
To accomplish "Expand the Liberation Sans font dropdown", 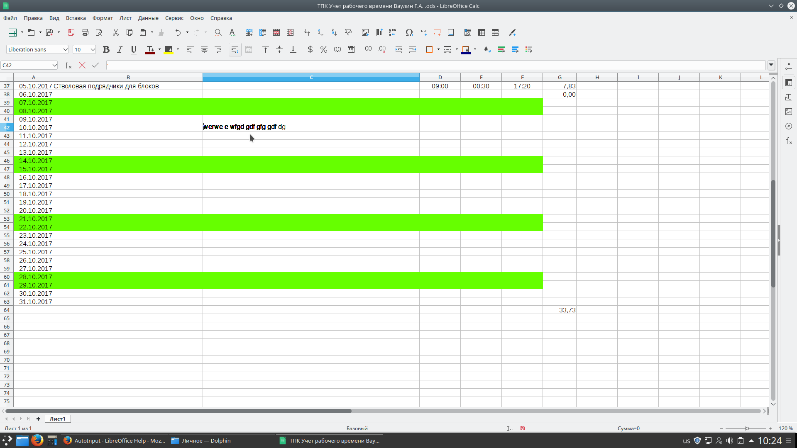I will pyautogui.click(x=65, y=49).
